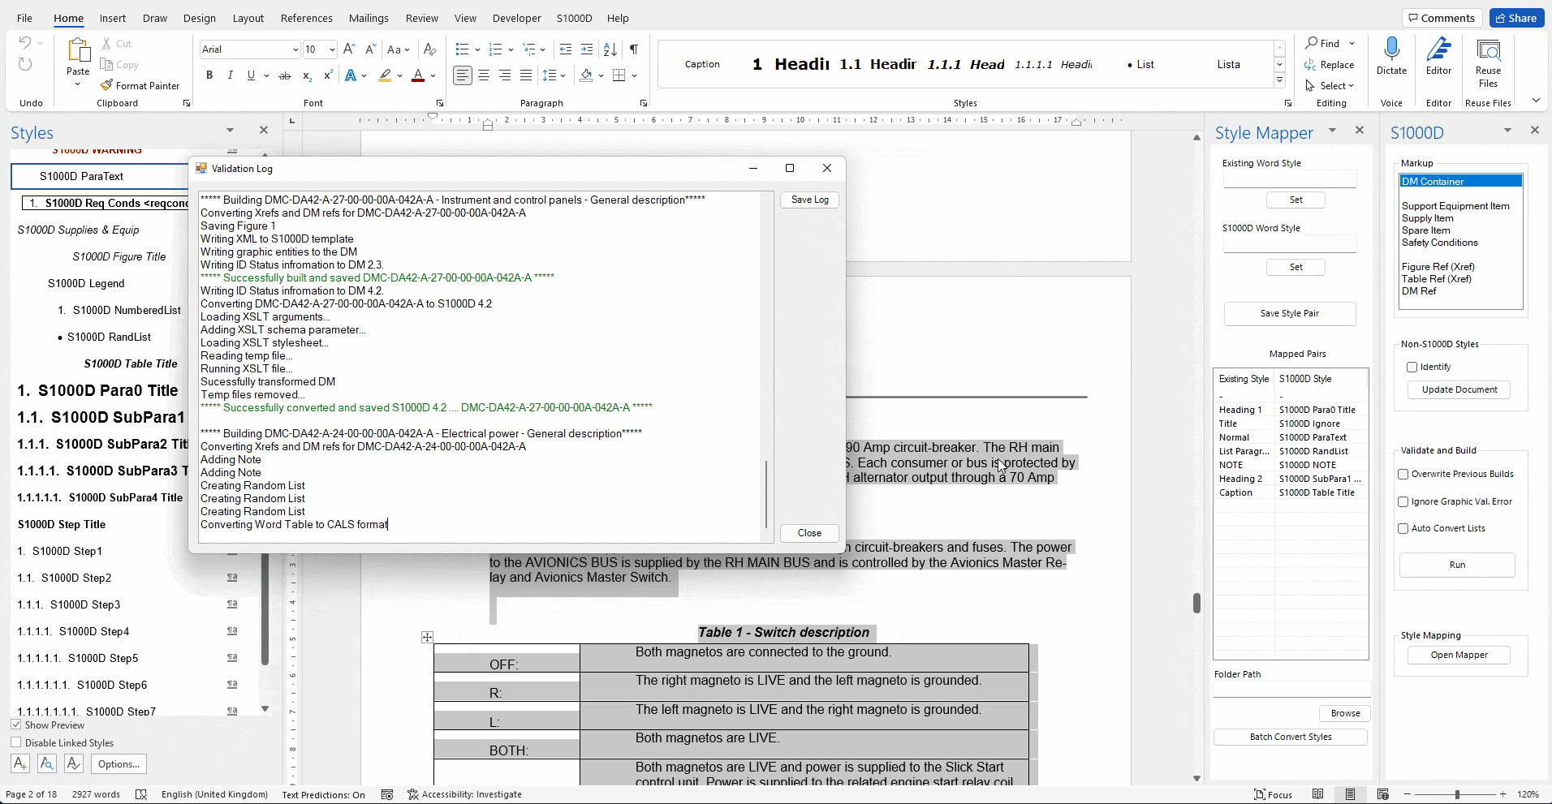The width and height of the screenshot is (1552, 804).
Task: Sort the selected text
Action: tap(610, 49)
